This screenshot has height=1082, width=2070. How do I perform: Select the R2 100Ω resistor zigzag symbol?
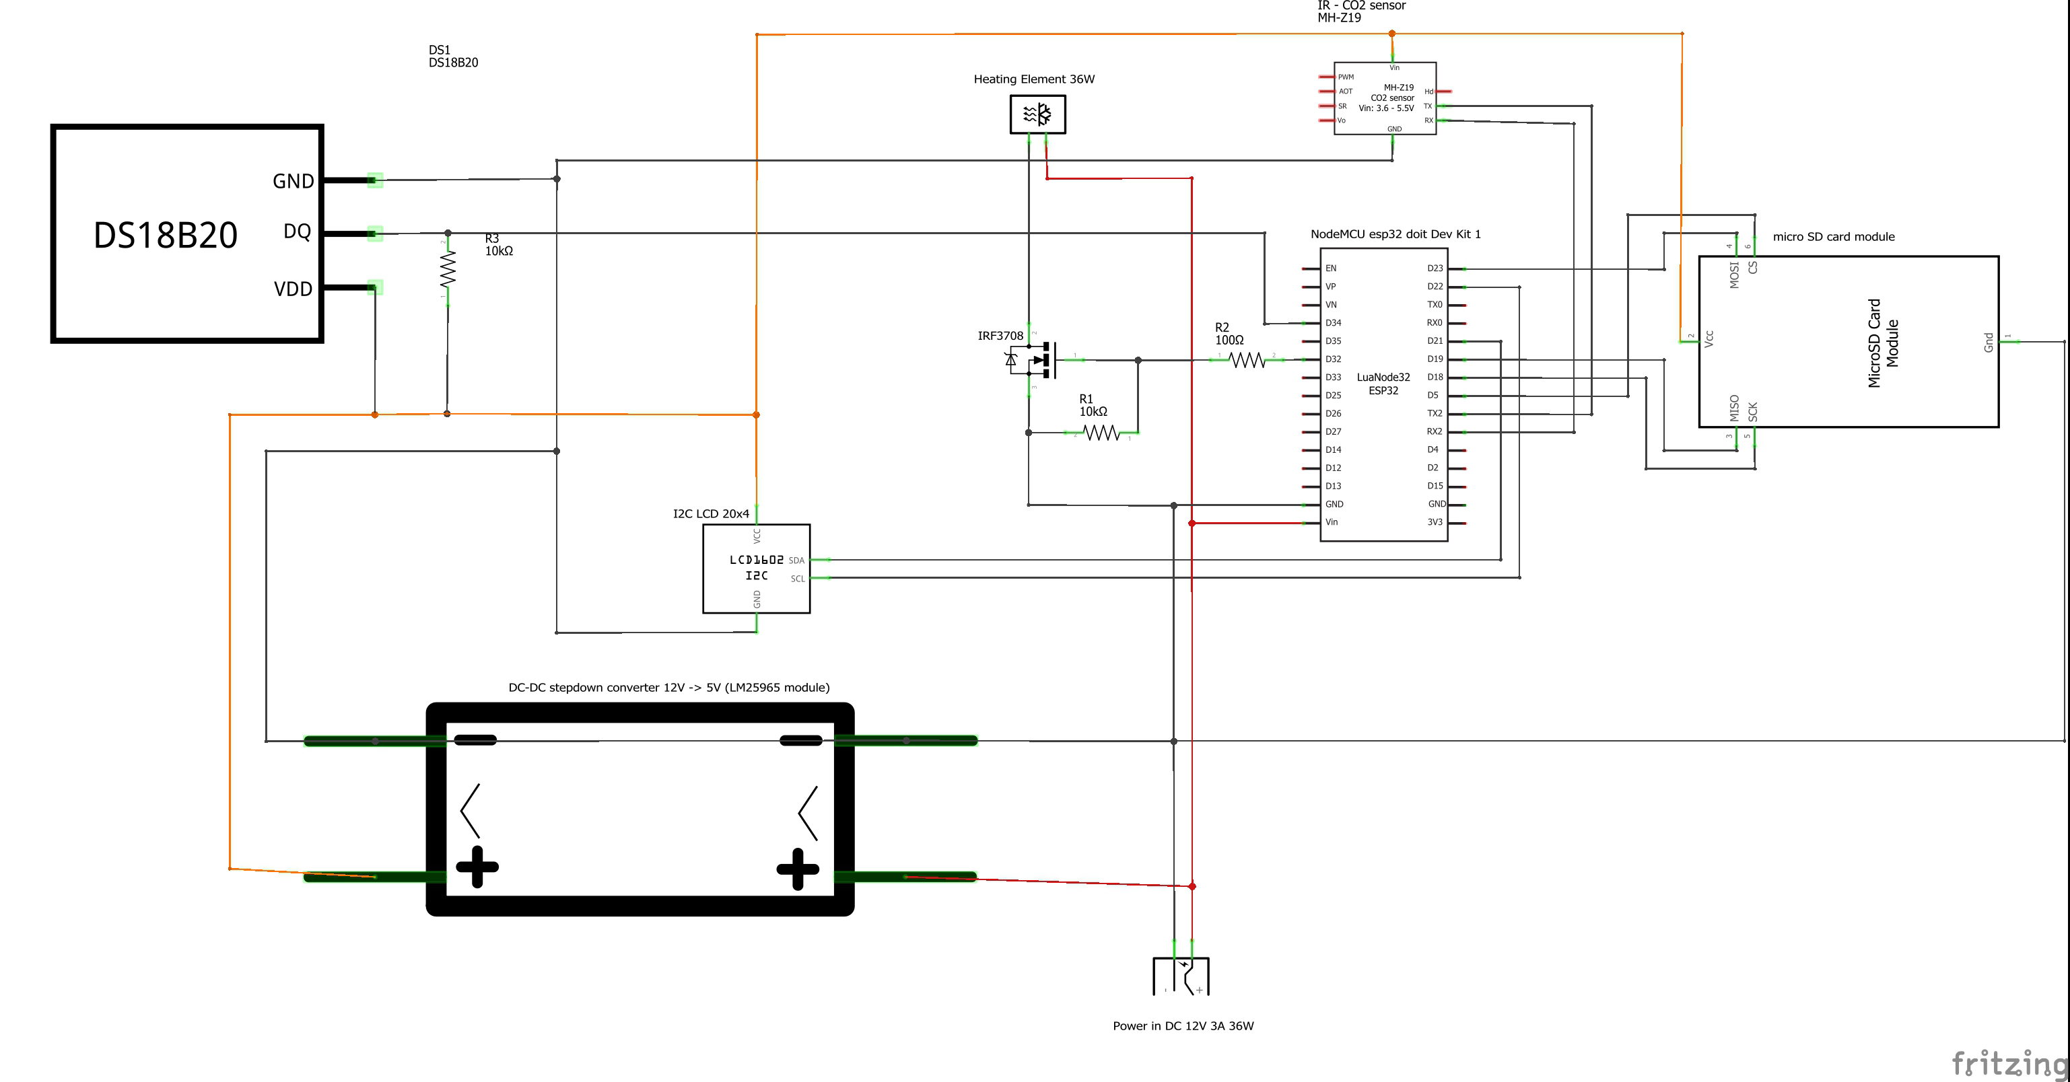point(1247,360)
